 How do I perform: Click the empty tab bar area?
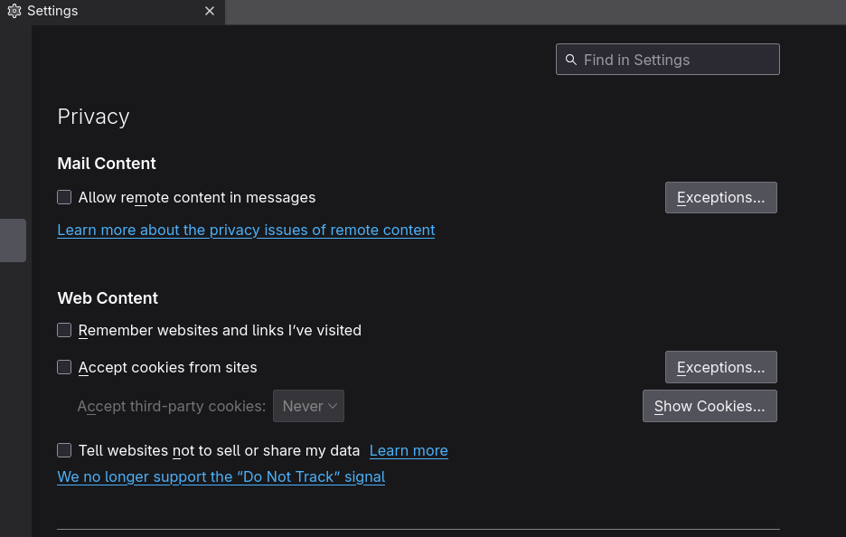[535, 12]
